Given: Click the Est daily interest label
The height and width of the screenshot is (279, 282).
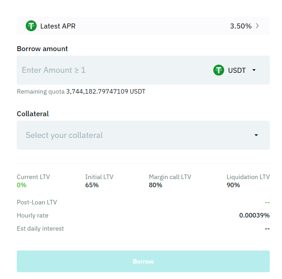Looking at the screenshot, I should pos(40,229).
